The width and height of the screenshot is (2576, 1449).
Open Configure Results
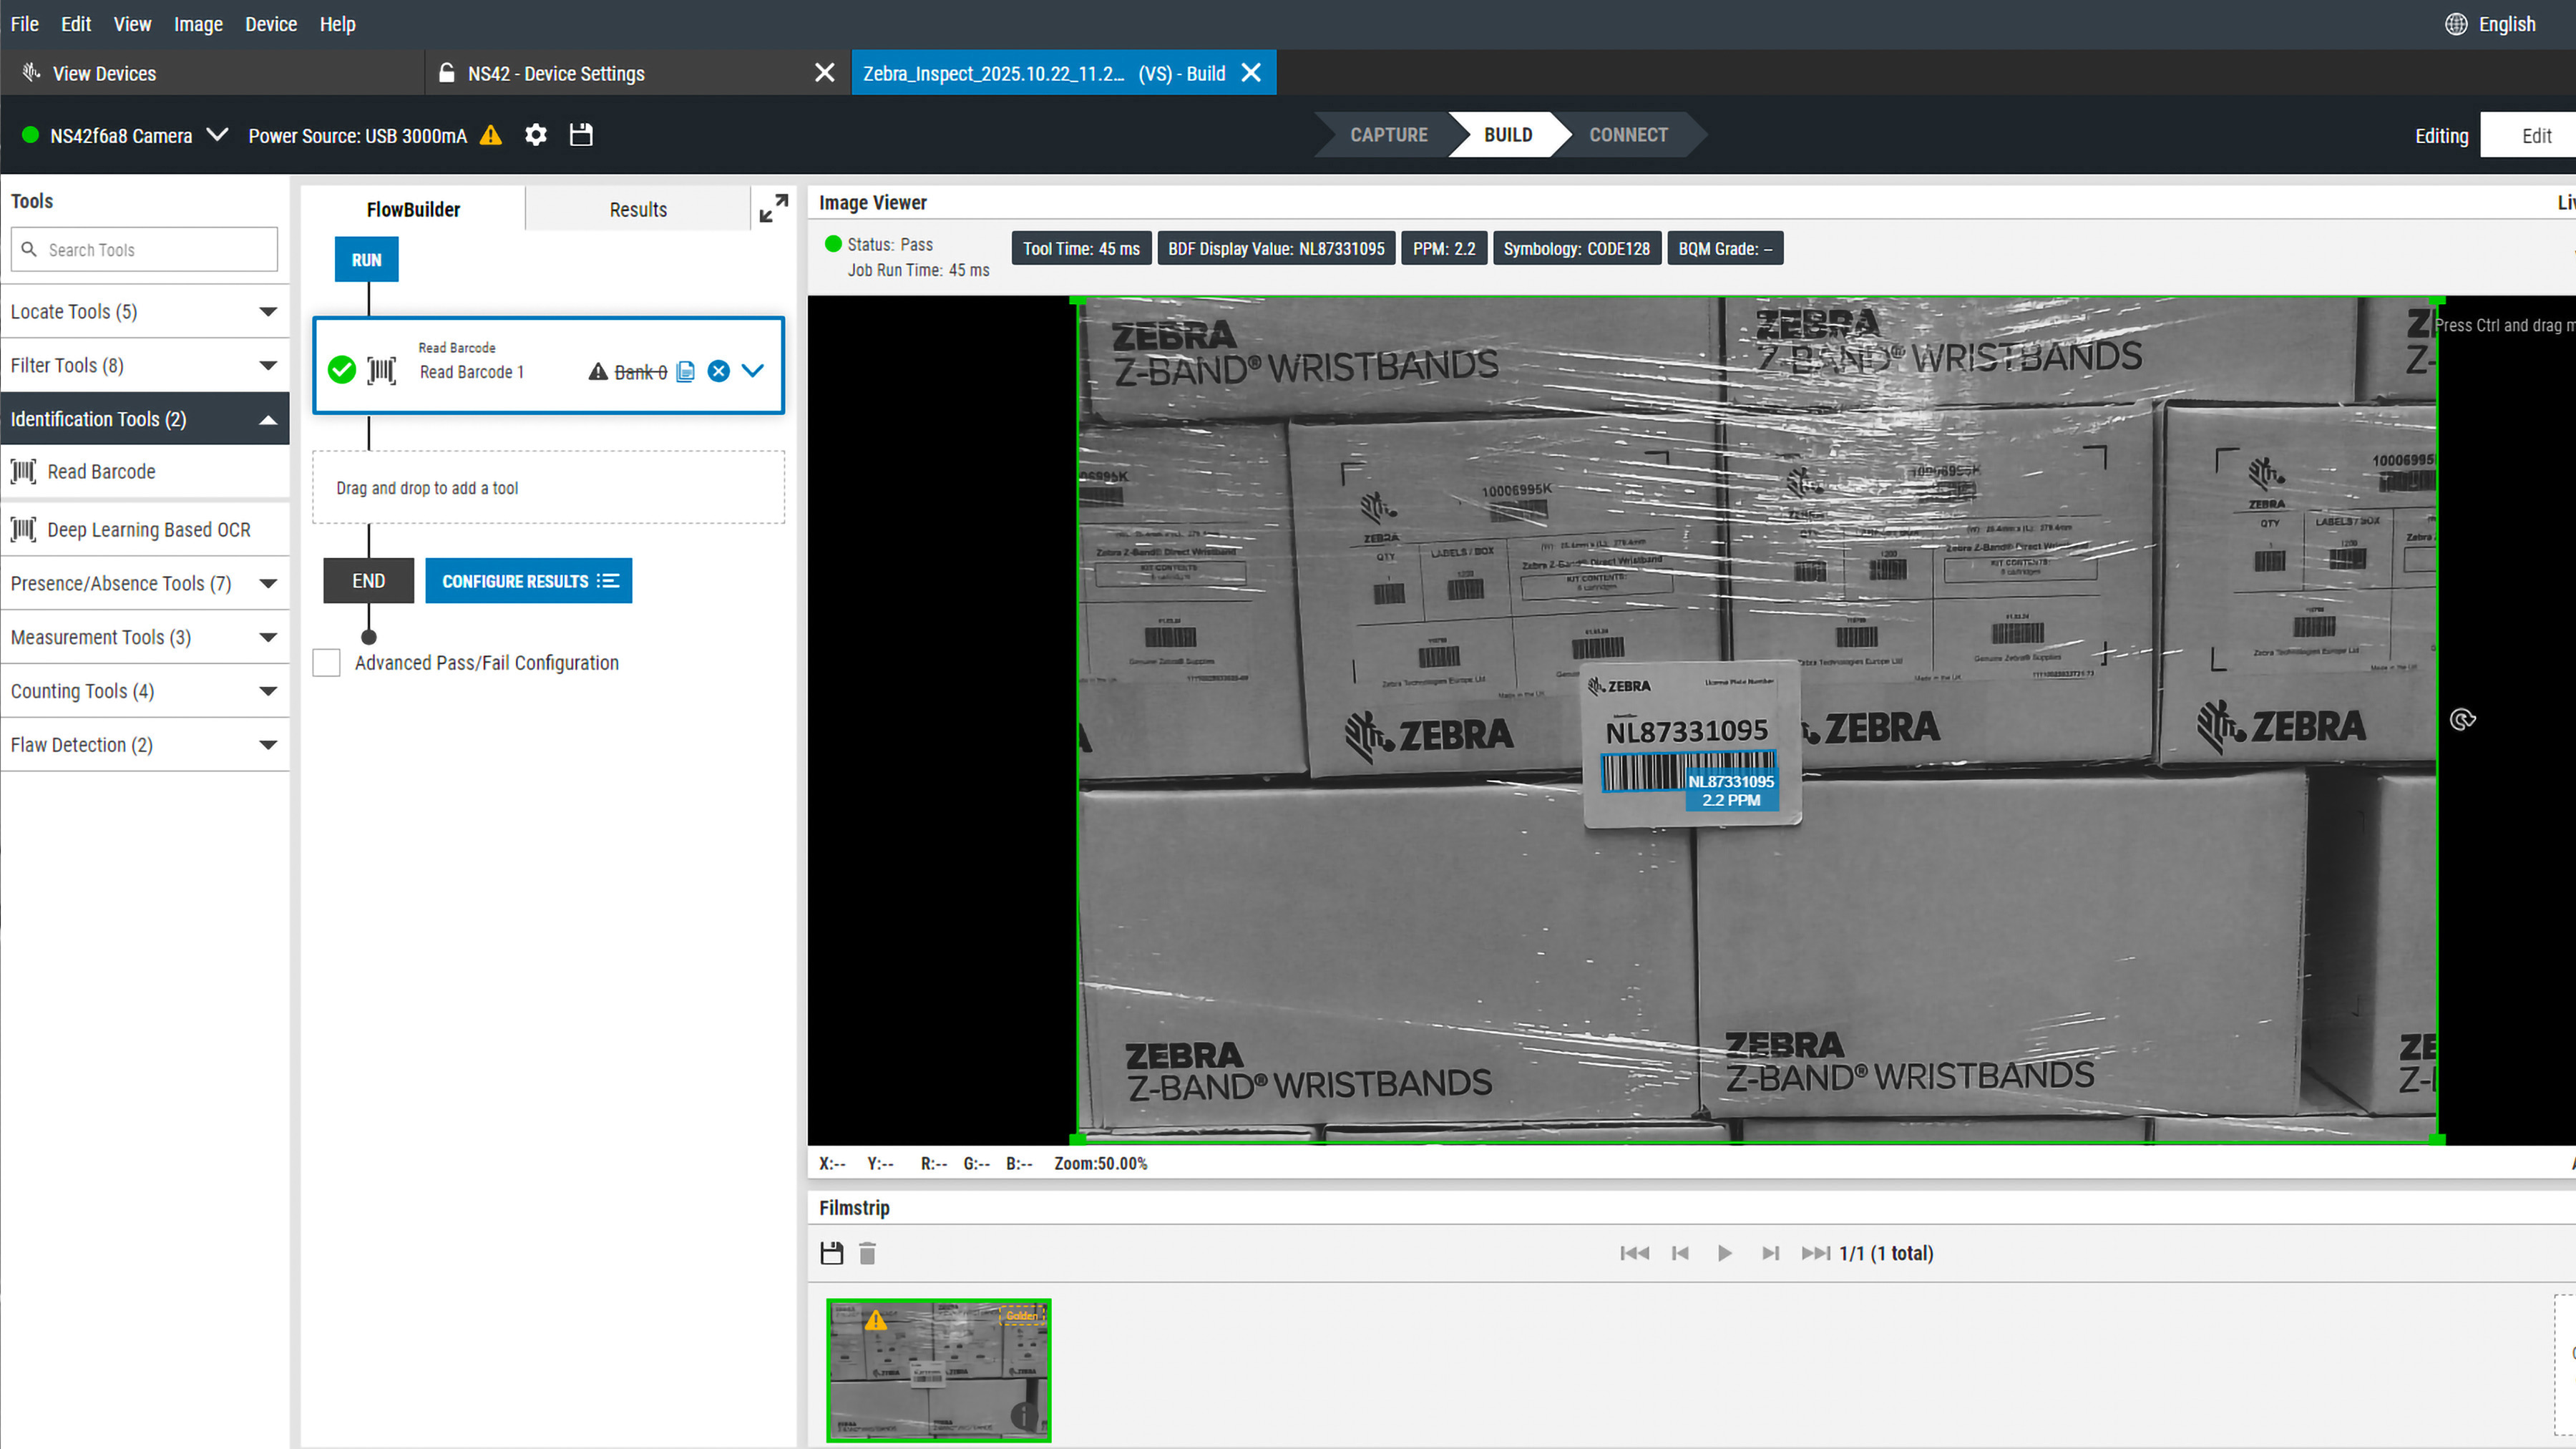coord(528,580)
